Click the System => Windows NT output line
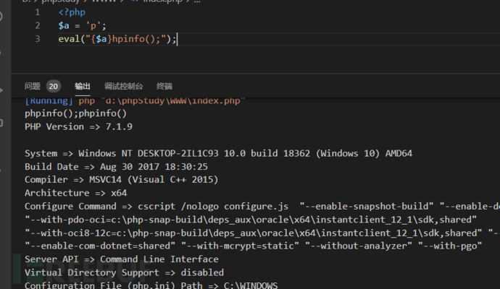The width and height of the screenshot is (500, 289). click(x=218, y=154)
